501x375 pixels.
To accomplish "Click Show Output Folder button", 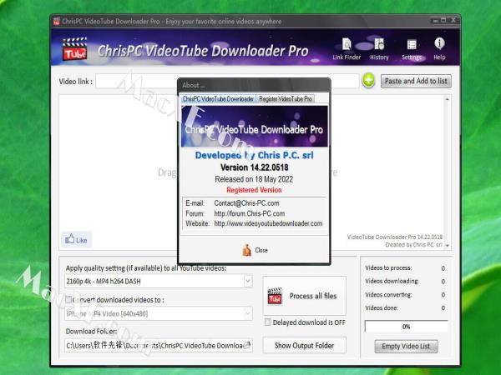I will [304, 345].
